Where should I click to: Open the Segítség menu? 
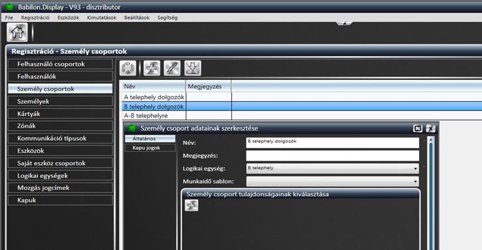point(168,18)
